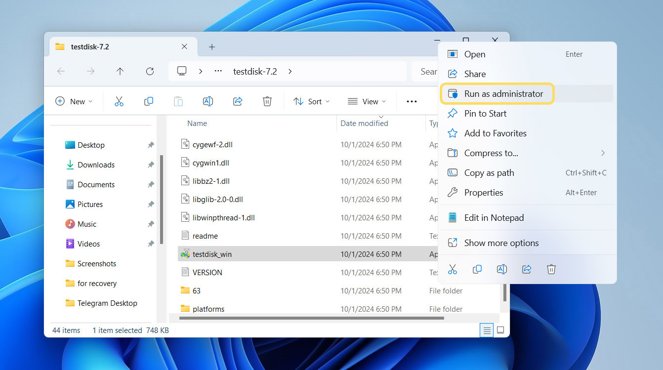
Task: Open the View dropdown menu
Action: pos(367,101)
